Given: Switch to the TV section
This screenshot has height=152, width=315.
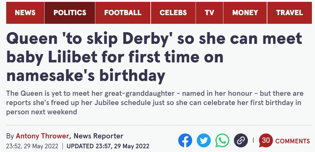Looking at the screenshot, I should 209,13.
